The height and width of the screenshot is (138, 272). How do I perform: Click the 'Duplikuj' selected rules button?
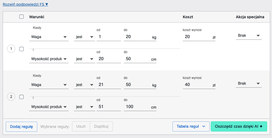(x=101, y=126)
